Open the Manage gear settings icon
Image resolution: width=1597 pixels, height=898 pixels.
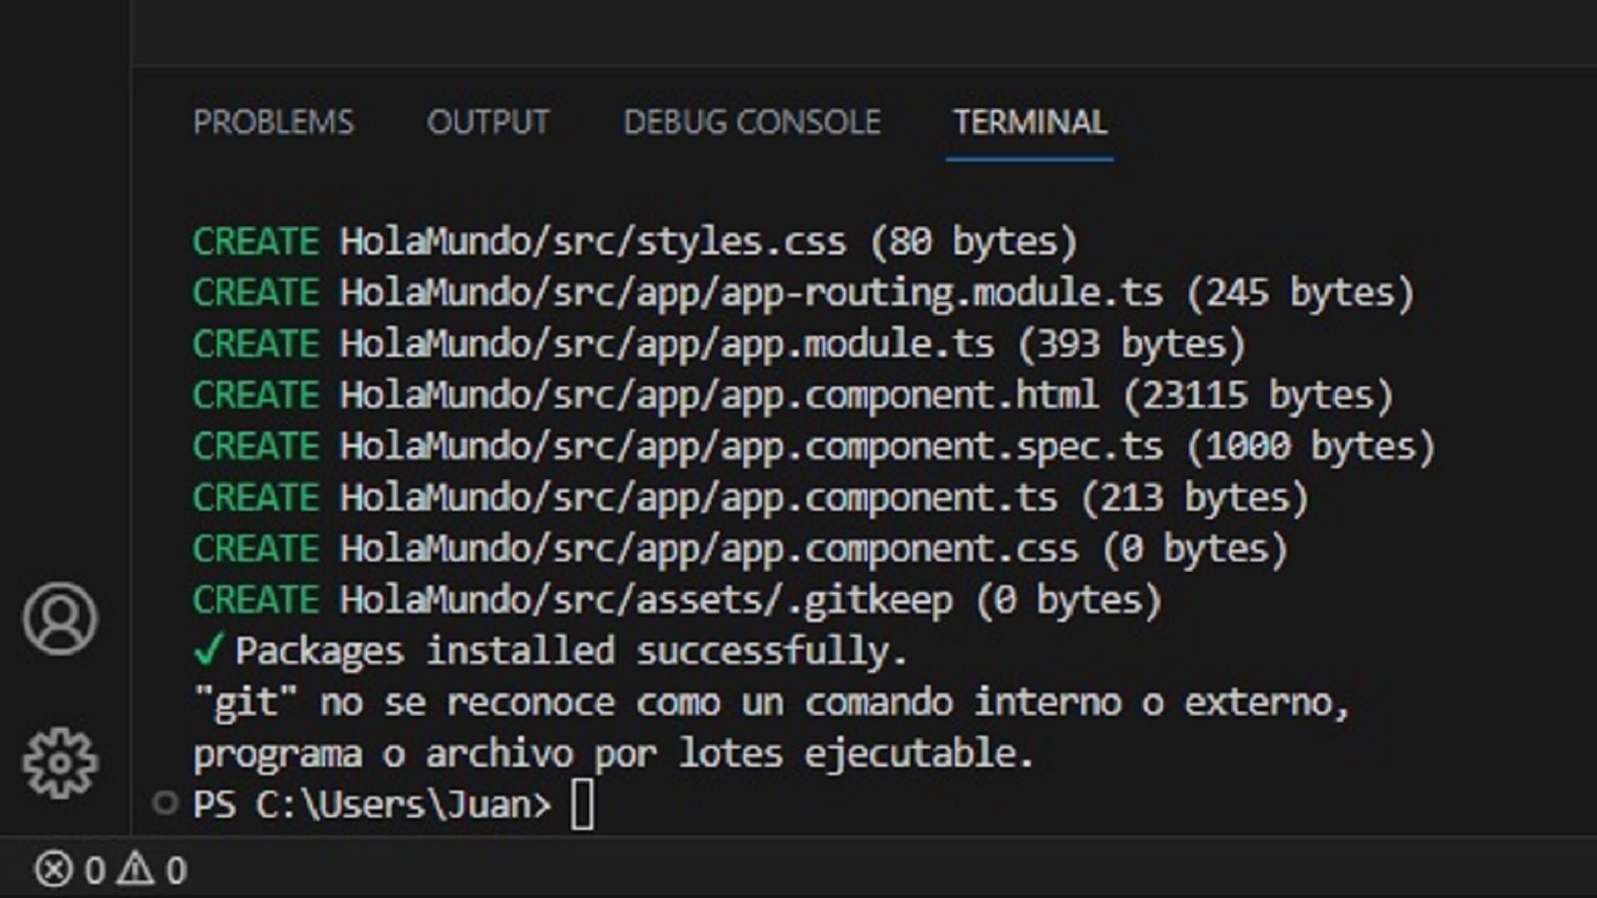60,763
